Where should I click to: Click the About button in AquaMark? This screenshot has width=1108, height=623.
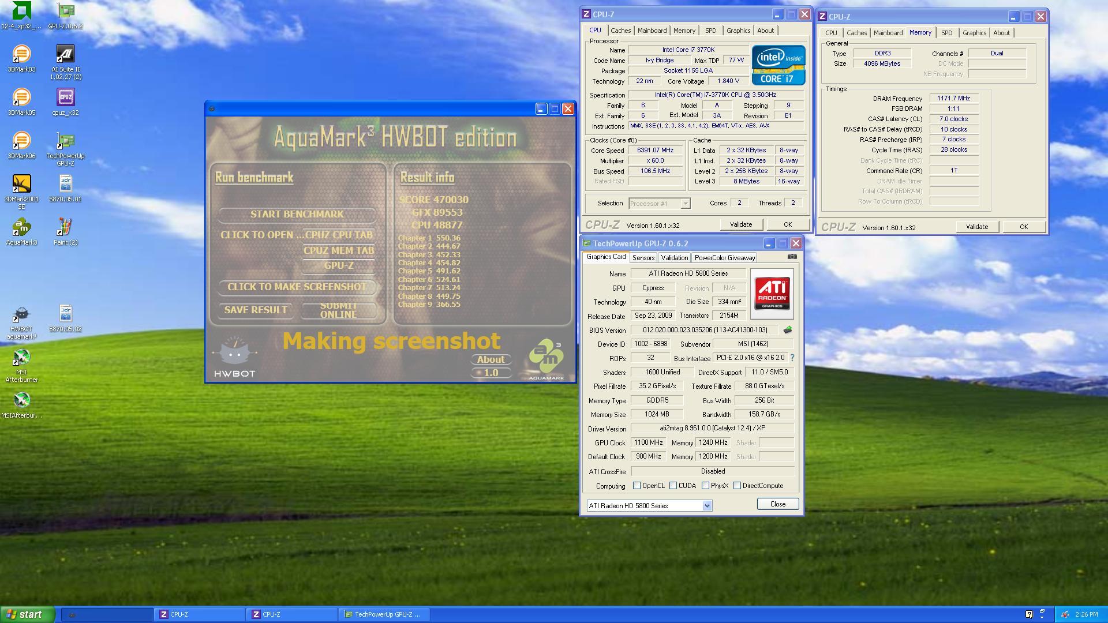pyautogui.click(x=491, y=359)
